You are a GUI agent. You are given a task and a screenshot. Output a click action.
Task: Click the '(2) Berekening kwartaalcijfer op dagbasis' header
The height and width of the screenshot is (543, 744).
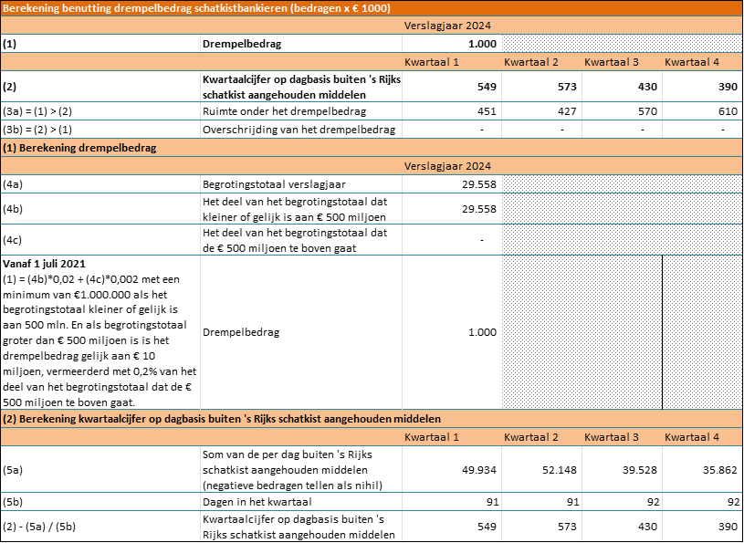coord(221,419)
